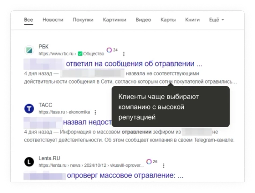Open the Карты tab
255x193 pixels.
[168, 20]
